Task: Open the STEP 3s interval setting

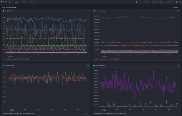Action: tap(146, 2)
